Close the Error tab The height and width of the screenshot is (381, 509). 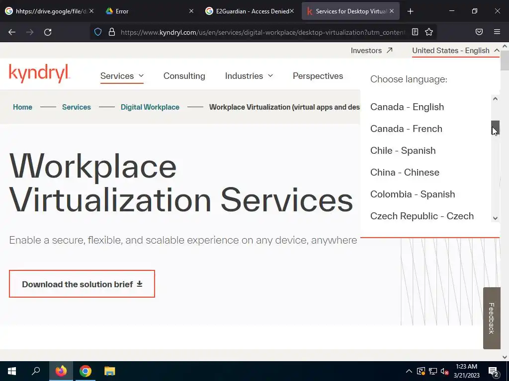point(191,11)
